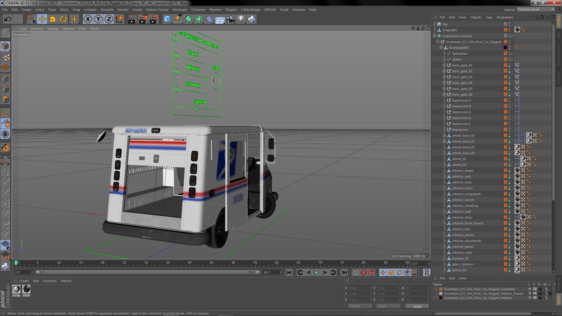562x316 pixels.
Task: Add Cube primitive object icon
Action: coord(167,19)
